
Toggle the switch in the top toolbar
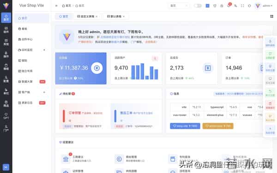coord(198,6)
